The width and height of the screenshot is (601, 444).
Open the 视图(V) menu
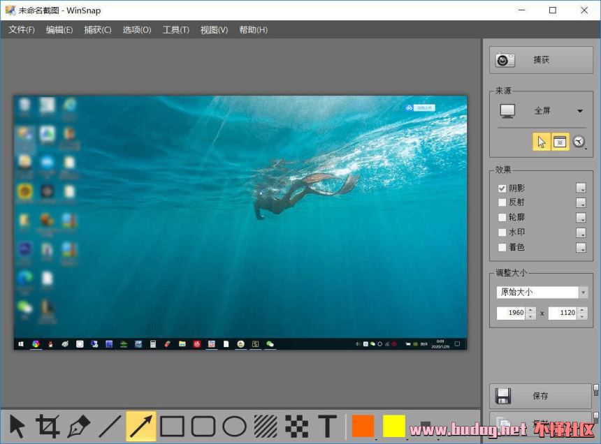pos(215,30)
